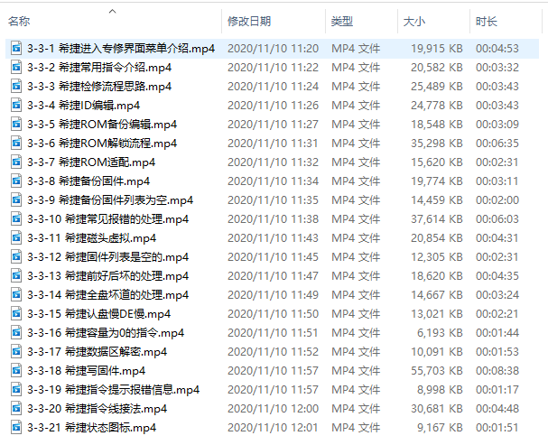This screenshot has height=445, width=548.
Task: Sort by the 修改日期 column header
Action: point(249,22)
